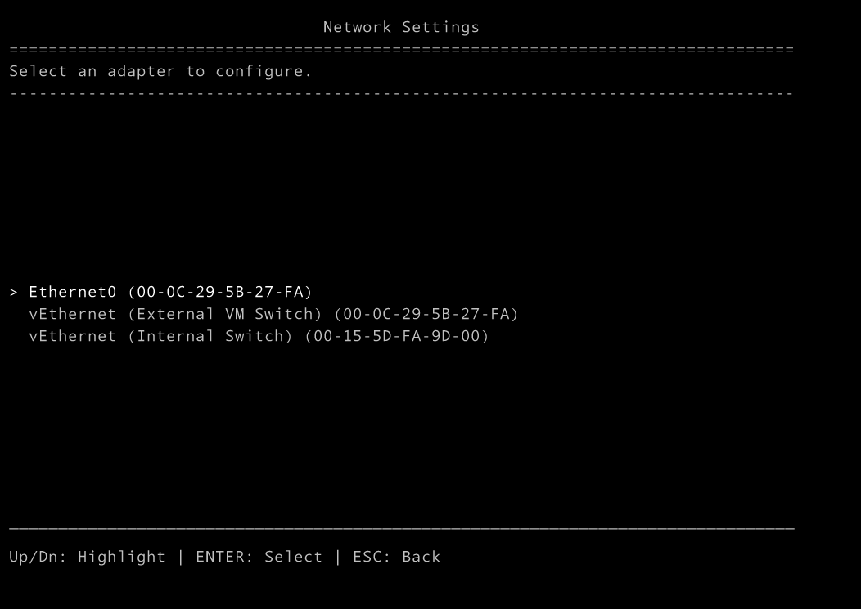Click the 'ENTER: Select' footer hint
This screenshot has width=861, height=609.
pyautogui.click(x=259, y=557)
